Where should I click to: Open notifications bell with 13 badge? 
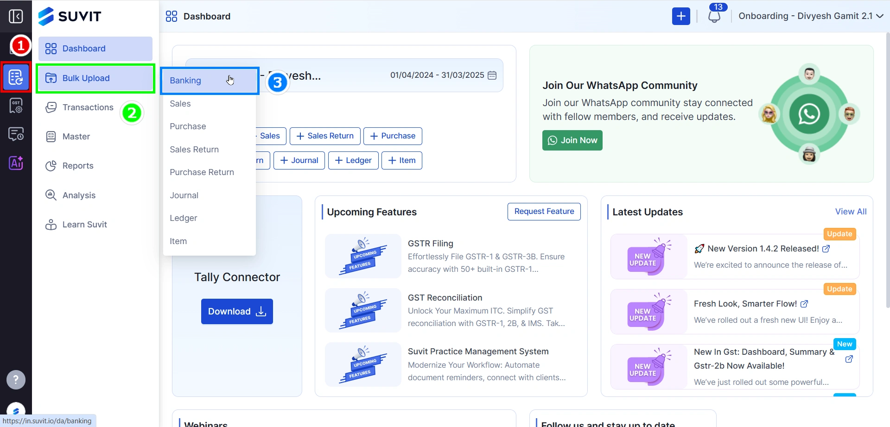(715, 16)
